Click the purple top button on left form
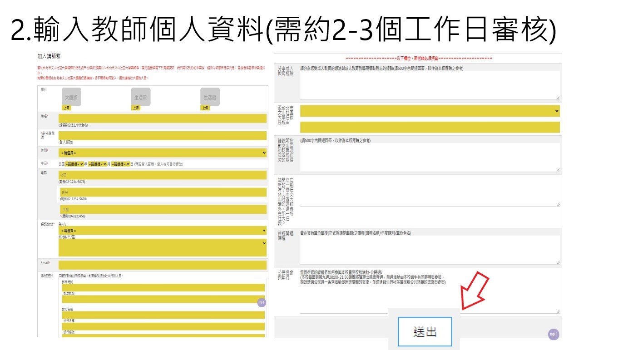 coord(262,302)
